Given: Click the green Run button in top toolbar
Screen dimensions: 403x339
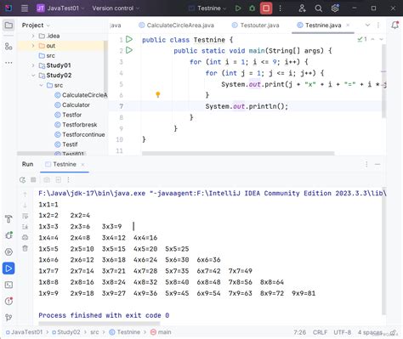Looking at the screenshot, I should [x=238, y=8].
